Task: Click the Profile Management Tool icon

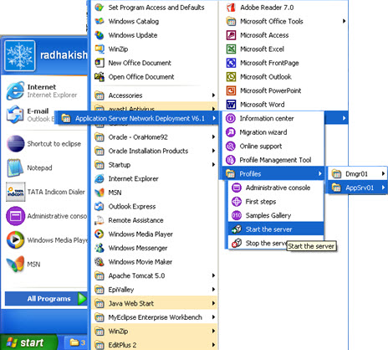Action: [231, 160]
